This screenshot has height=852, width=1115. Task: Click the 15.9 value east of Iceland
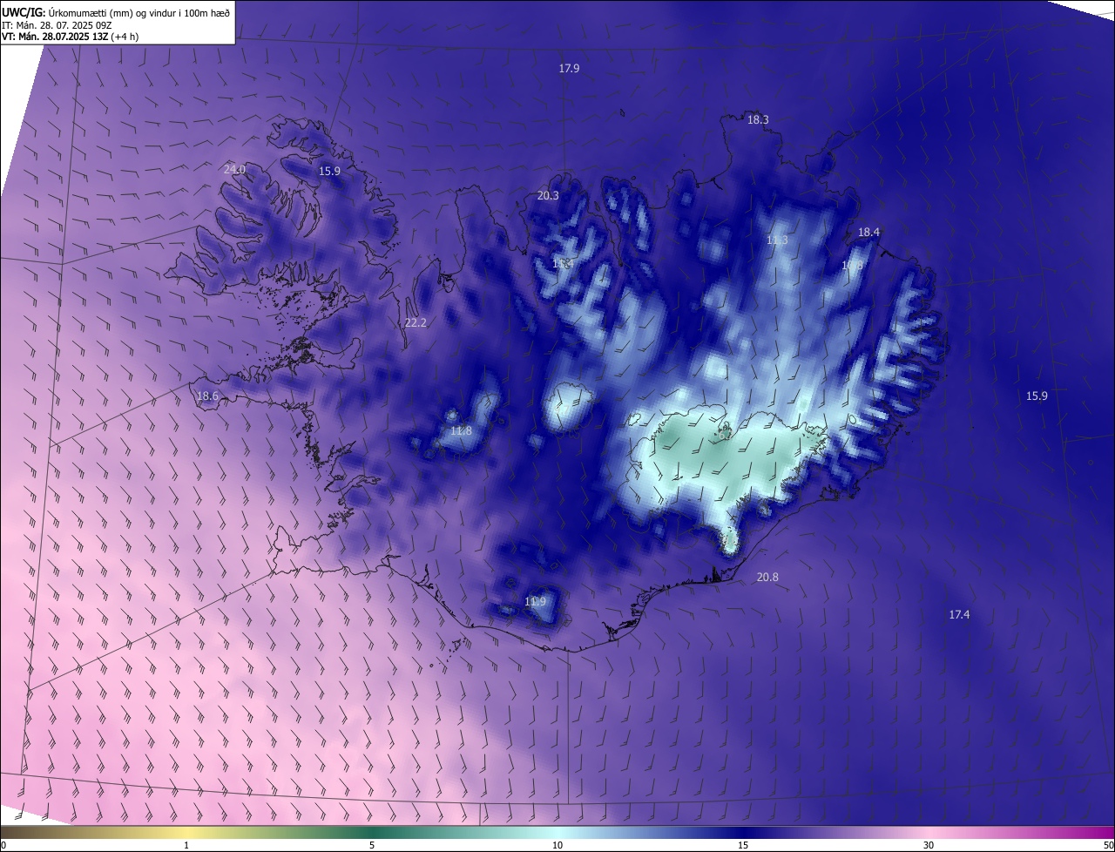tap(1037, 396)
